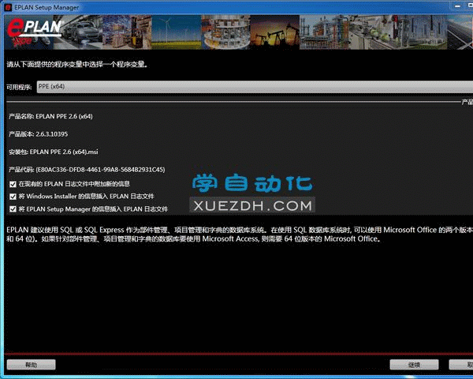This screenshot has width=473, height=379.
Task: Toggle the Windows Installer info log checkbox
Action: coord(13,197)
